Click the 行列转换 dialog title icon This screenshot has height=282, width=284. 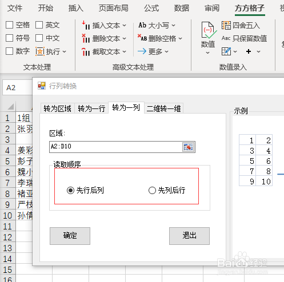[42, 86]
